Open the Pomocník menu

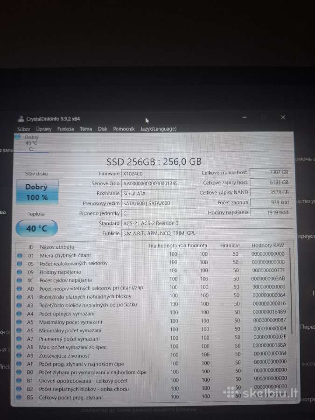coord(124,129)
